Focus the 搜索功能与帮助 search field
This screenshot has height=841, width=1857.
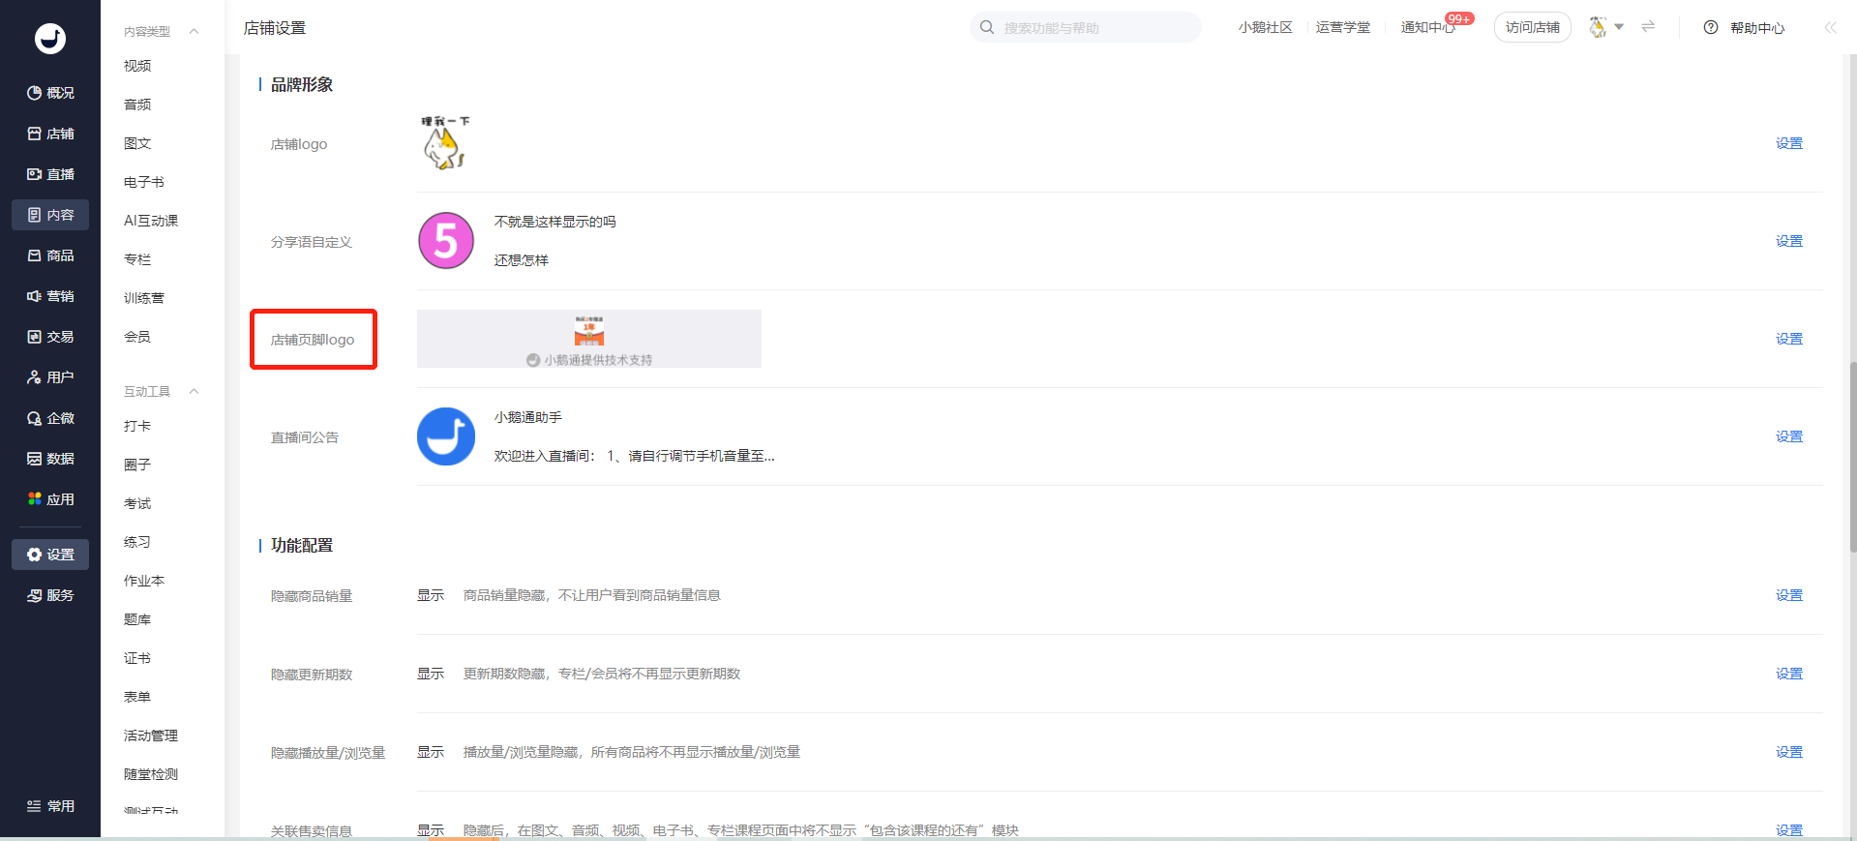point(1086,27)
